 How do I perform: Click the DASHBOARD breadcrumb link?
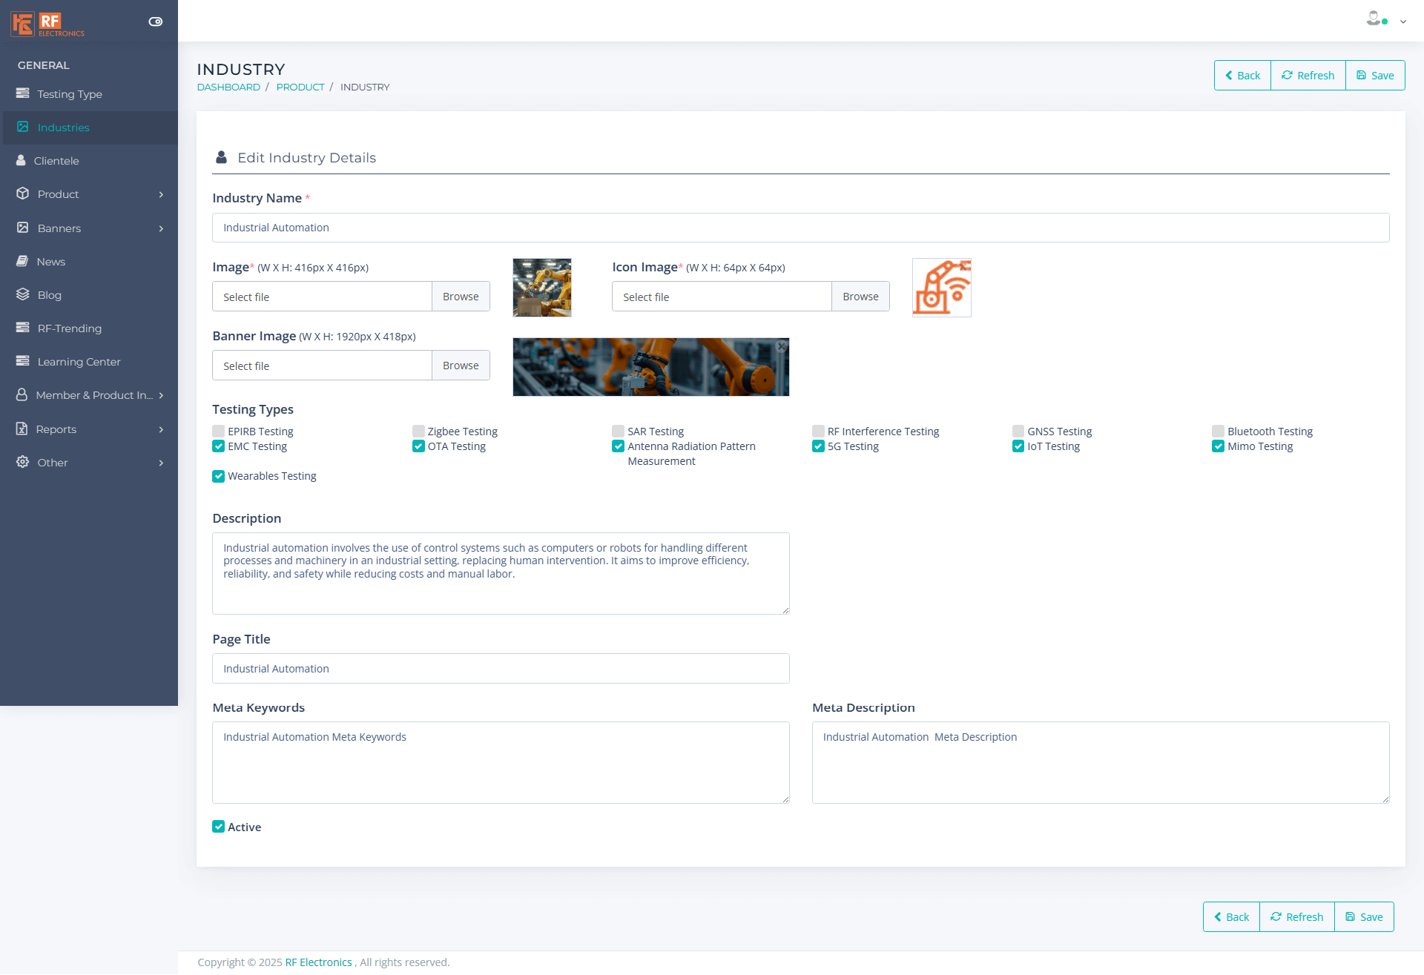coord(228,87)
